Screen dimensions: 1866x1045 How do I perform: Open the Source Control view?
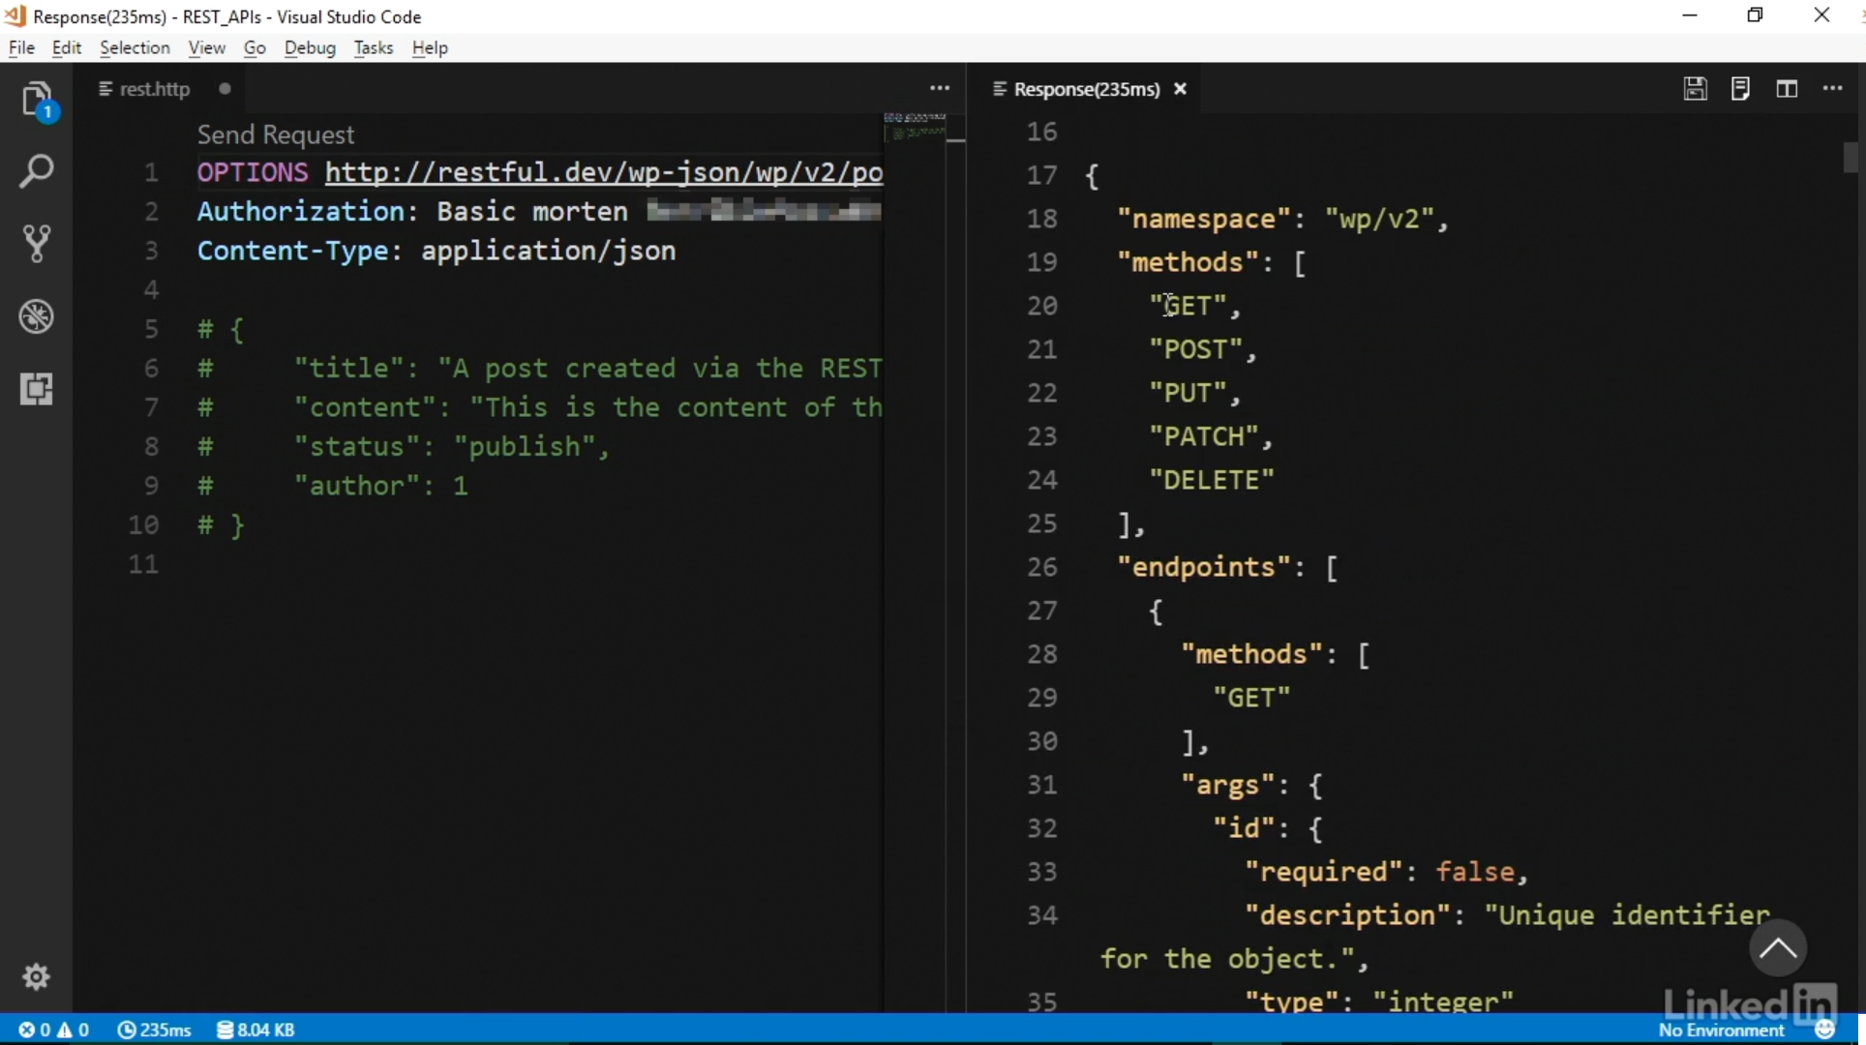point(37,244)
